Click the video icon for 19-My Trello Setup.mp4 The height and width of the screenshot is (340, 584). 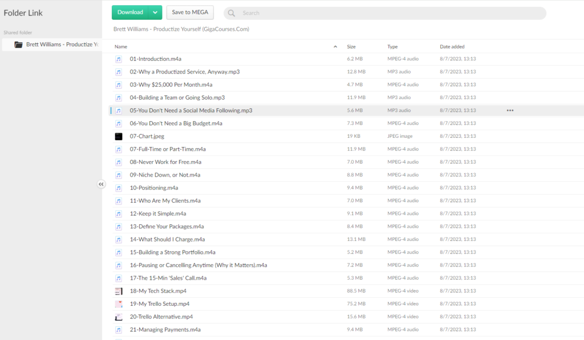click(119, 304)
